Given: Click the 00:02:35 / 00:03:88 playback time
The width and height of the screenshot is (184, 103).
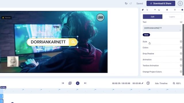Looking at the screenshot, I should click(x=121, y=83).
